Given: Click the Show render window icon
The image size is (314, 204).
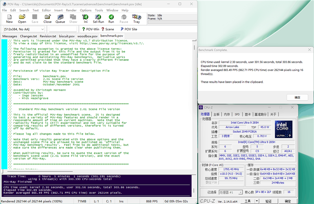Looking at the screenshot, I should tap(73, 19).
